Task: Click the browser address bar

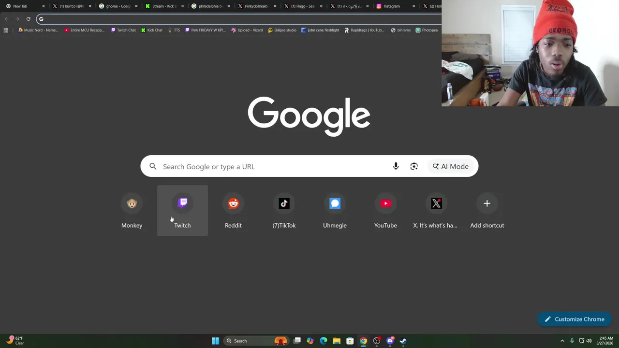Action: [x=239, y=19]
